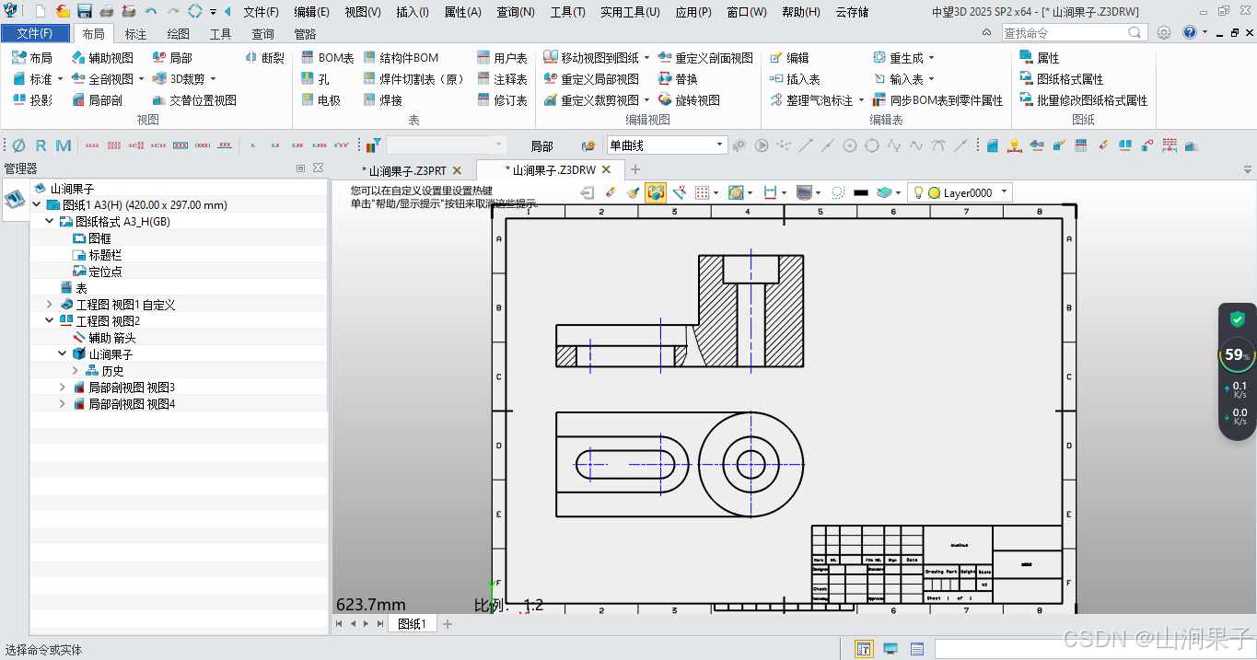Click the Save floppy disk icon
Viewport: 1257px width, 660px height.
click(85, 12)
